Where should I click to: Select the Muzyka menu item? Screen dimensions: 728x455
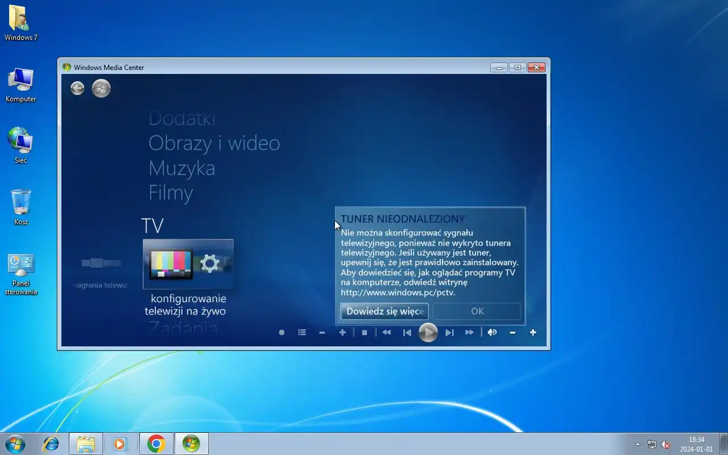[x=182, y=168]
